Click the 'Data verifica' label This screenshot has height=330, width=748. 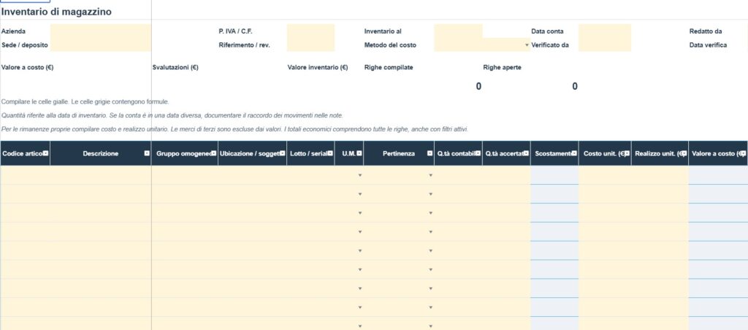[708, 45]
